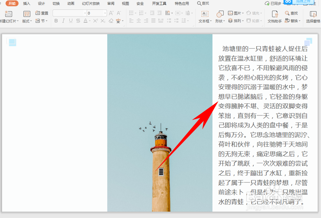Toggle Superscript X² formatting

click(95, 21)
